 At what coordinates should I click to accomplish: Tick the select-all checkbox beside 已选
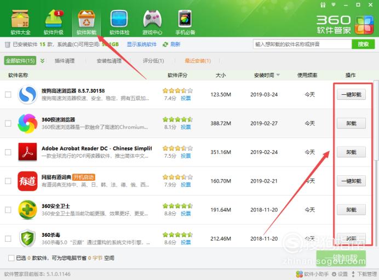[x=11, y=258]
